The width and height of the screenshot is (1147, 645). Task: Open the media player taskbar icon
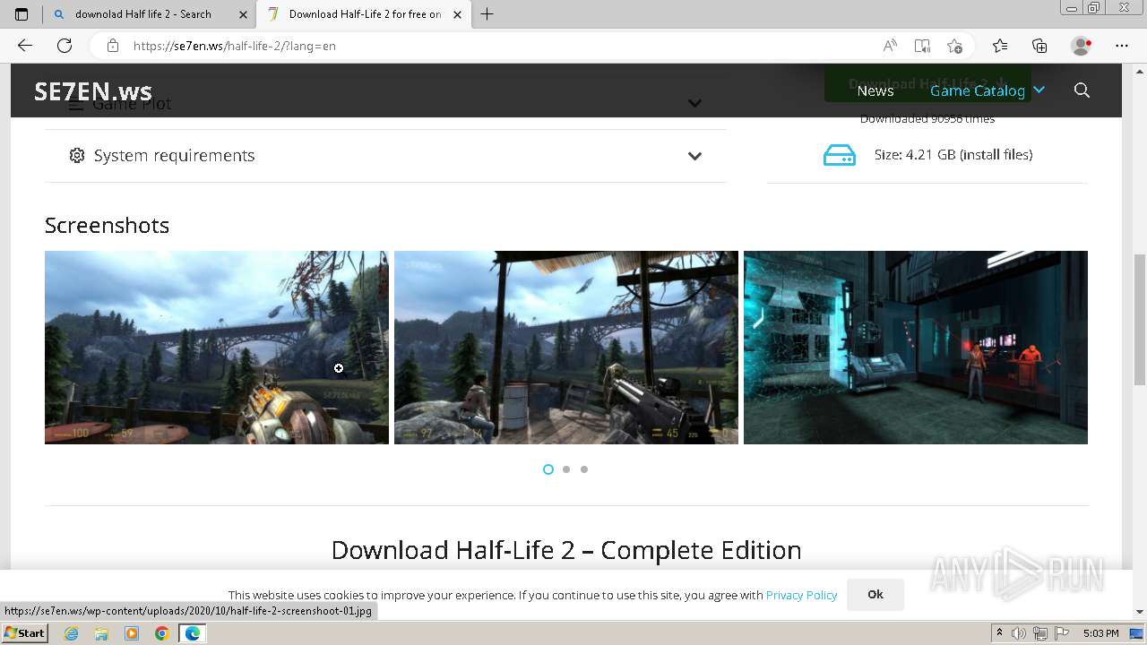pyautogui.click(x=132, y=633)
